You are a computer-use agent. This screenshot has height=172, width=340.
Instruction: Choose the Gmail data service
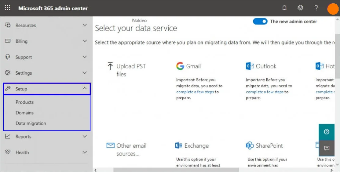[x=193, y=66]
